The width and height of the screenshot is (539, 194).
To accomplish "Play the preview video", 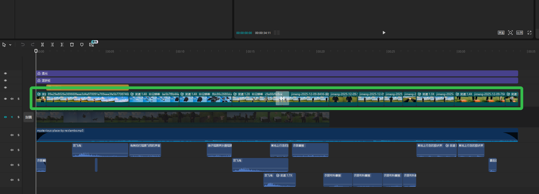I will click(x=384, y=33).
